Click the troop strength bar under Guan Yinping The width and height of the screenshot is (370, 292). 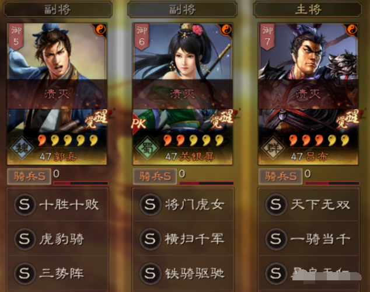coord(207,183)
